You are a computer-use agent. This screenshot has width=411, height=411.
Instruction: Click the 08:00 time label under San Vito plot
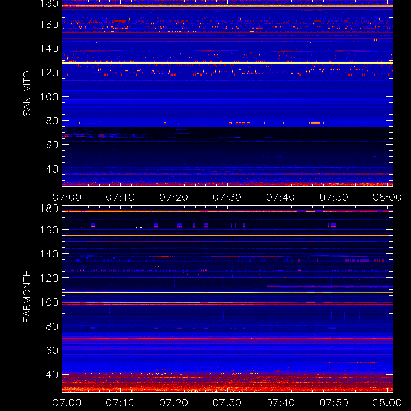pos(387,197)
